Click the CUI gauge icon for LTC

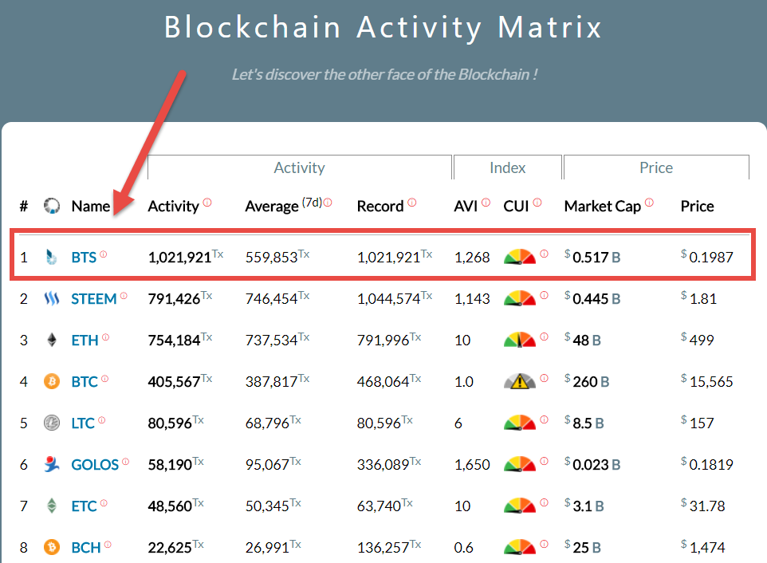(x=520, y=422)
